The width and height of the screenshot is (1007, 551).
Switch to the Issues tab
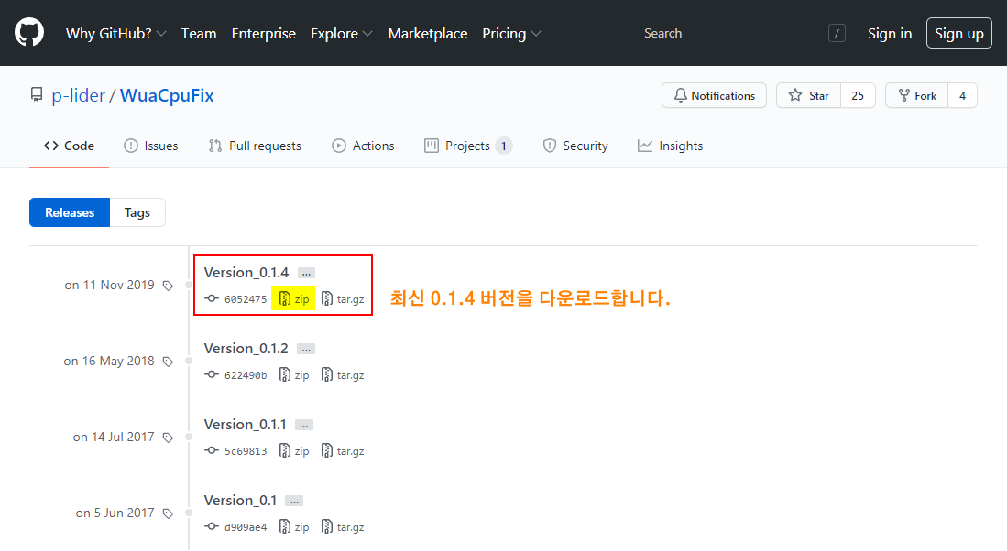point(151,146)
